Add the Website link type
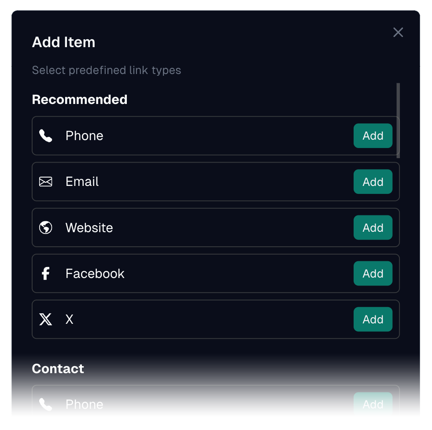This screenshot has height=430, width=432. pyautogui.click(x=373, y=228)
